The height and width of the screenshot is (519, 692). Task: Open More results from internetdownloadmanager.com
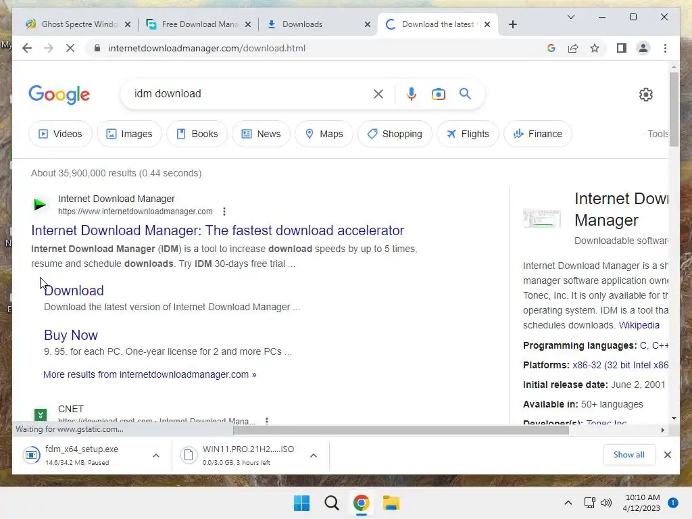[149, 374]
